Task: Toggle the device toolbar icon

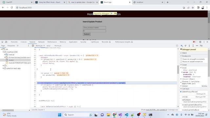Action: [6, 42]
